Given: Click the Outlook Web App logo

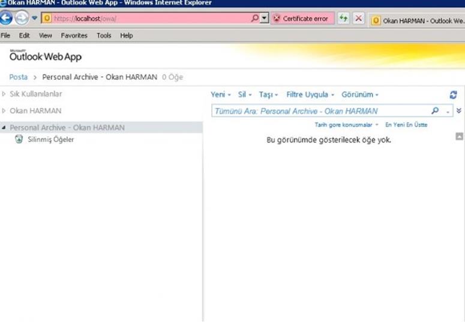Looking at the screenshot, I should (x=46, y=55).
